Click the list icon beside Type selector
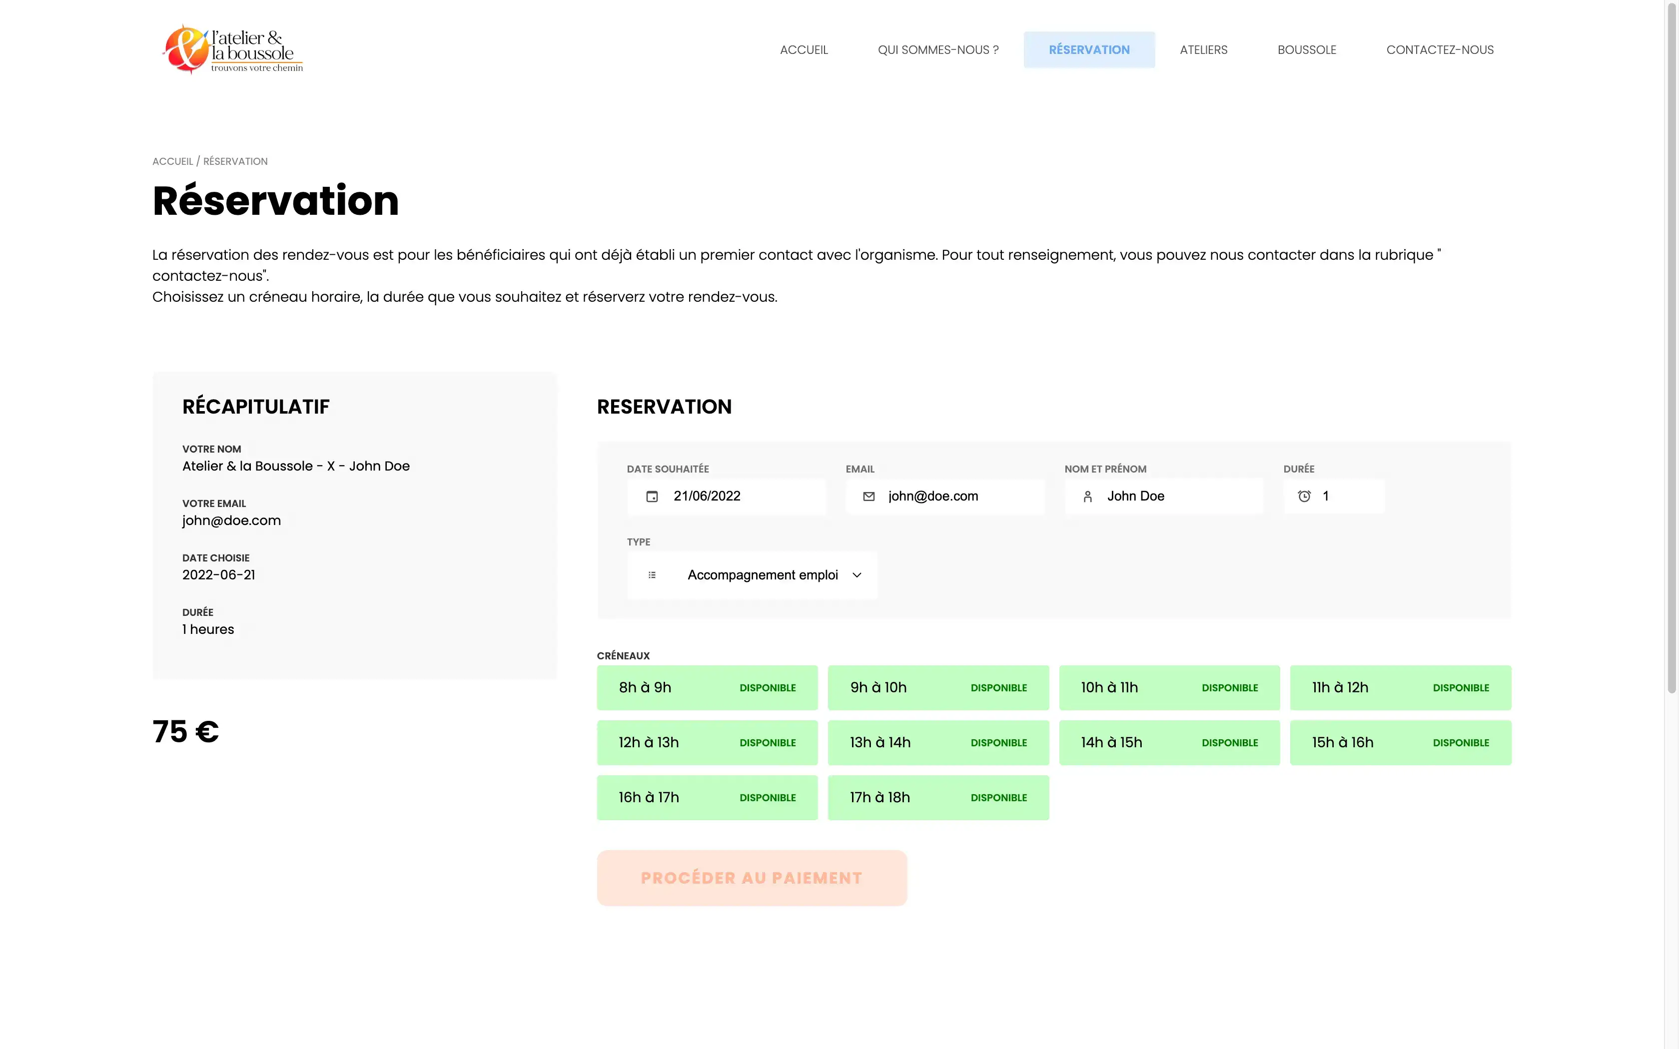Viewport: 1679px width, 1049px height. (x=652, y=575)
